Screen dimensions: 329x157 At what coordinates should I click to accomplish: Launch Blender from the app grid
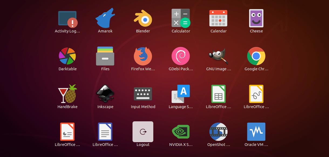coord(143,18)
